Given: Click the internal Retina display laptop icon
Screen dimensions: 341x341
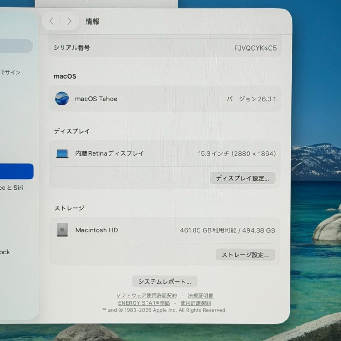Looking at the screenshot, I should [62, 153].
